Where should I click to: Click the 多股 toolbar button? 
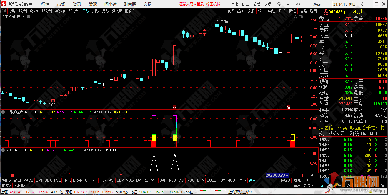click(x=251, y=11)
